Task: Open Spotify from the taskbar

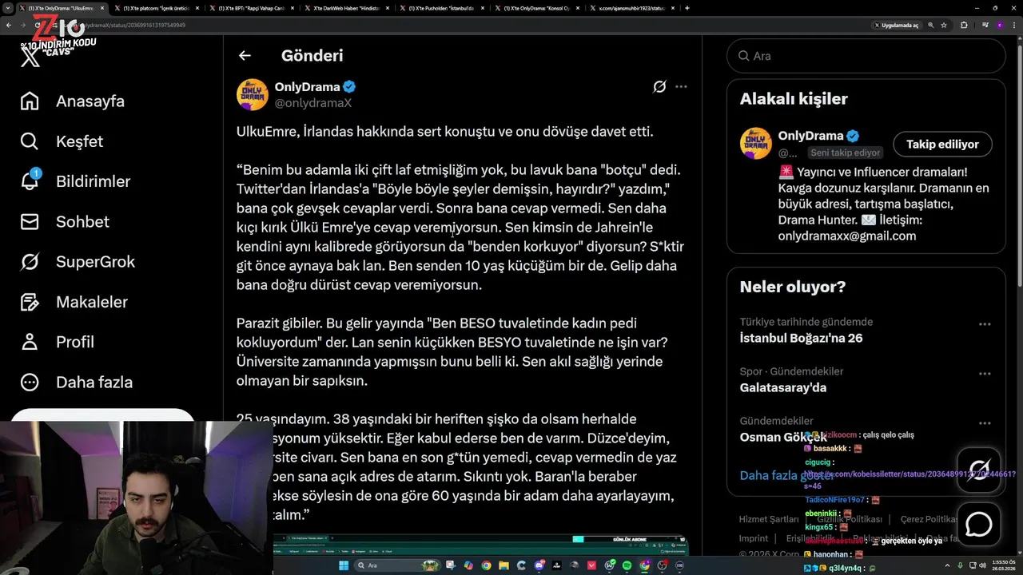Action: point(627,565)
